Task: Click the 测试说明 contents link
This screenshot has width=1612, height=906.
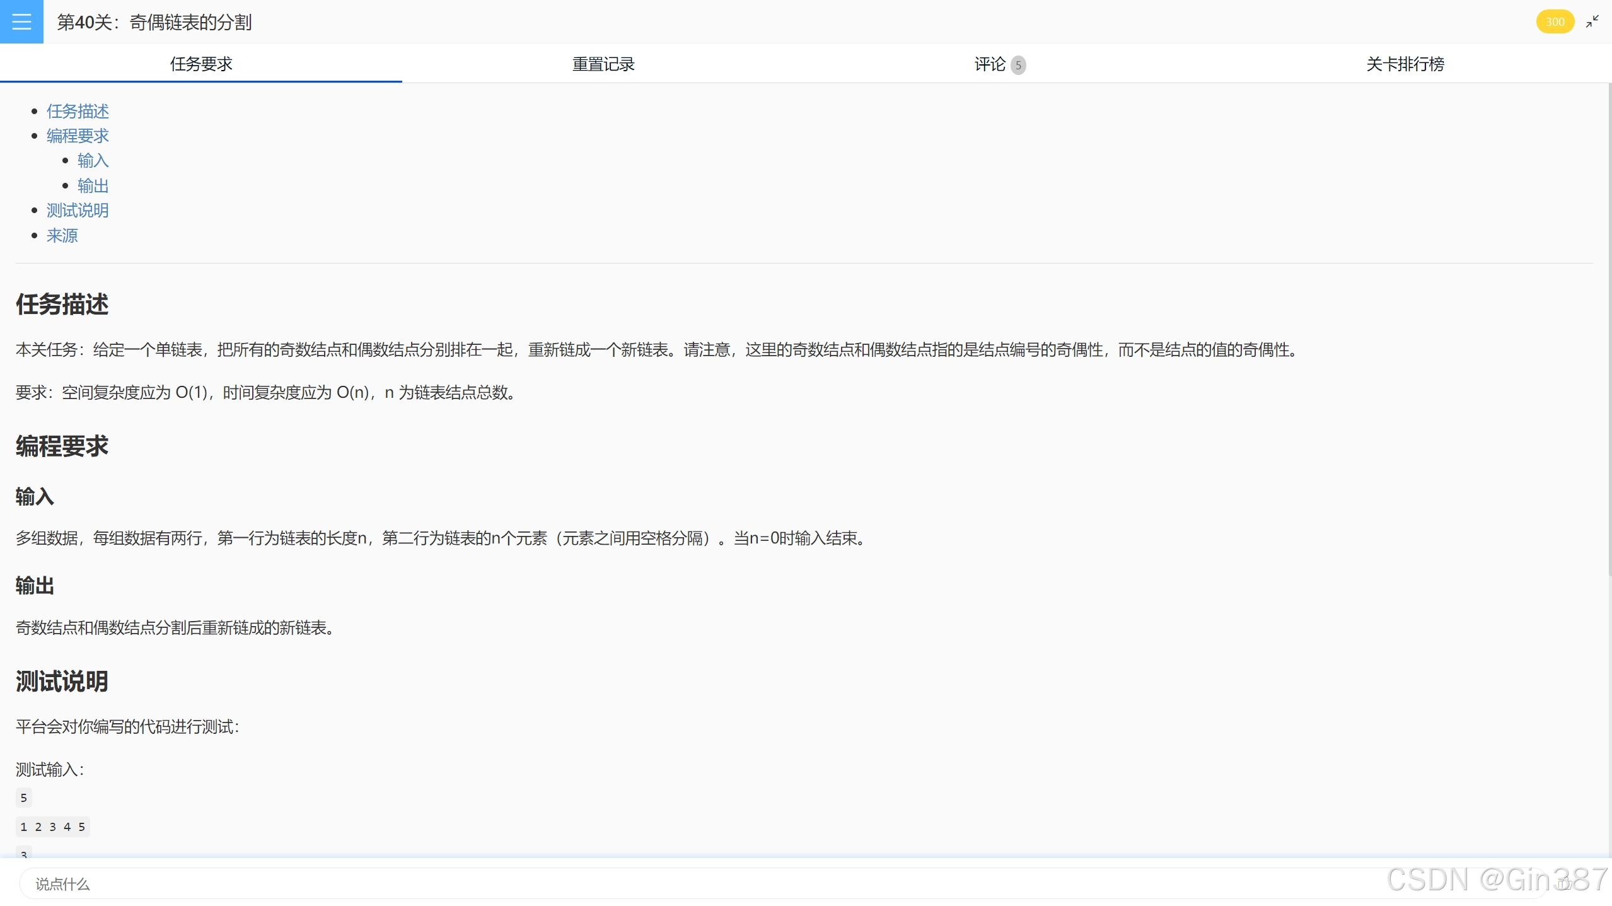Action: tap(78, 210)
